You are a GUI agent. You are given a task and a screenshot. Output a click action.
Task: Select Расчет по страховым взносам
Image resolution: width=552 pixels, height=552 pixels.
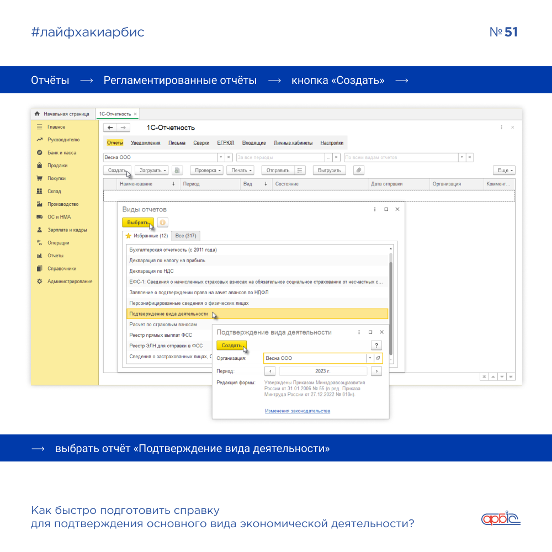(169, 325)
